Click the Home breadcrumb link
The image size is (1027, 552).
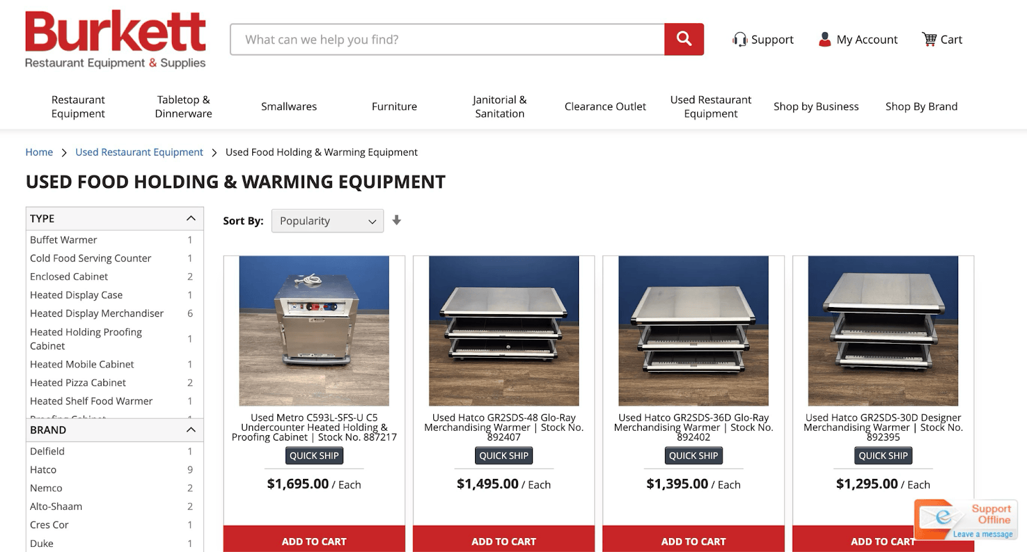[x=39, y=152]
